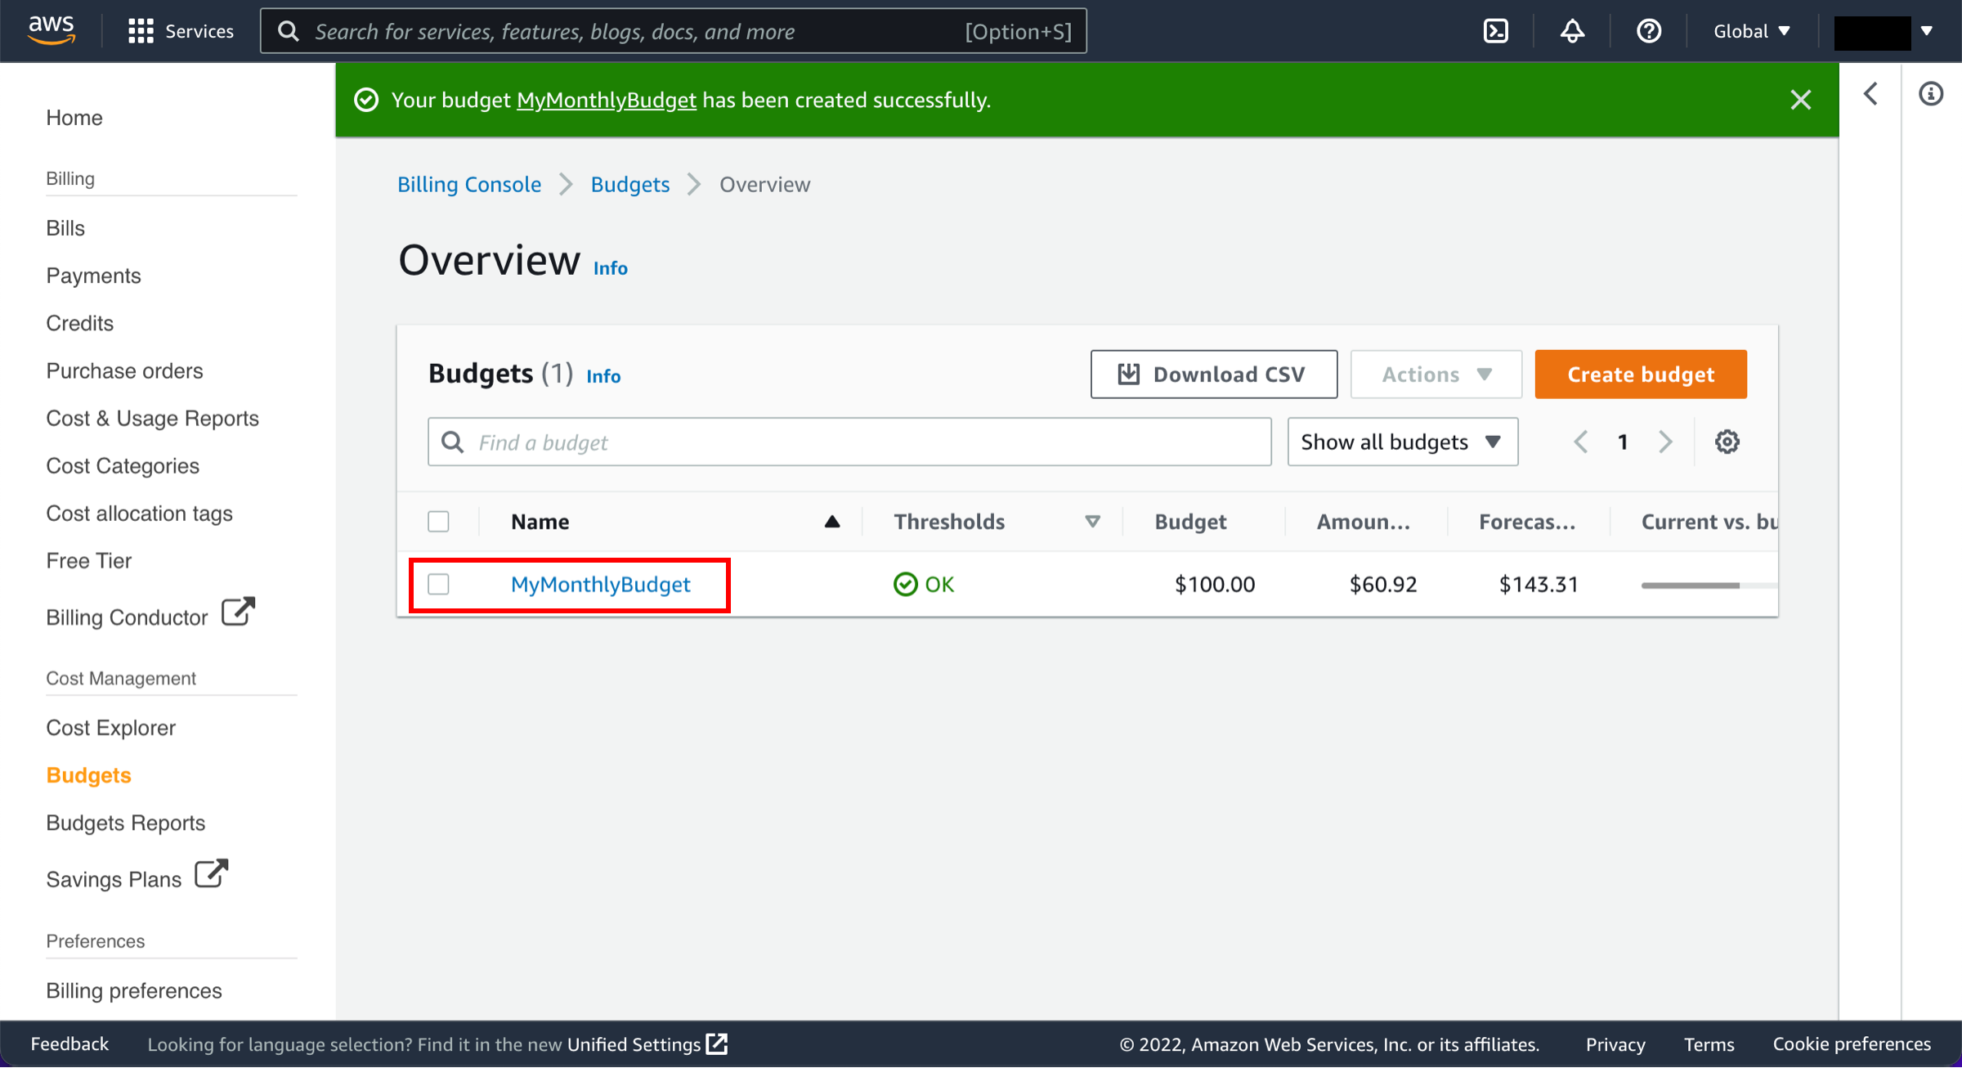Click the $143.31 forecasted amount cell
The width and height of the screenshot is (1962, 1068).
(1538, 584)
